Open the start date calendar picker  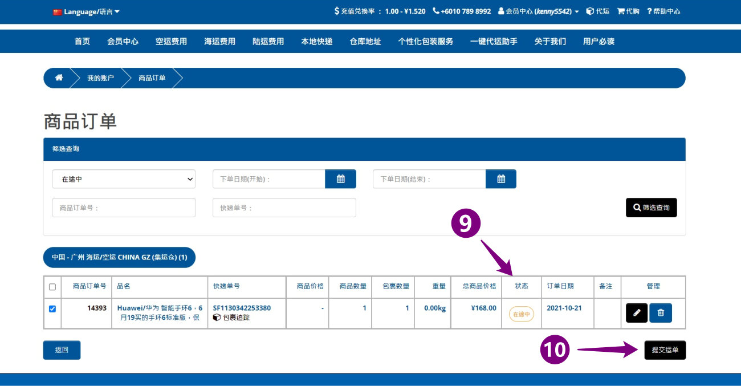click(x=340, y=179)
